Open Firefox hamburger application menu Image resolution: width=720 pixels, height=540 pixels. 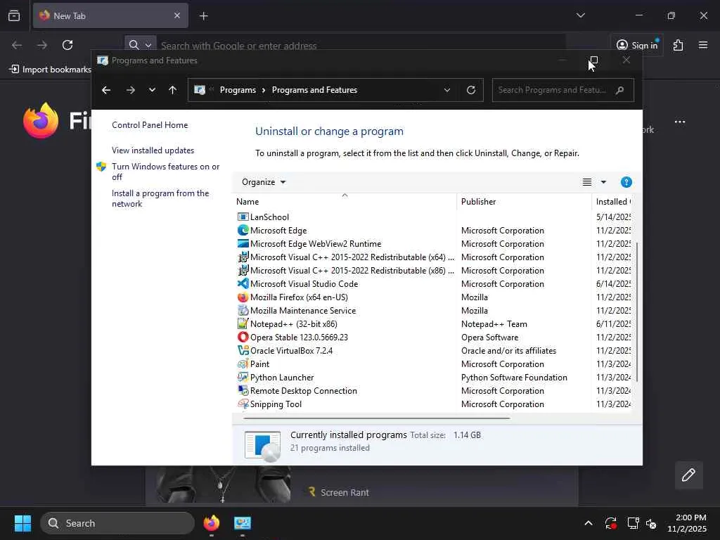point(703,45)
